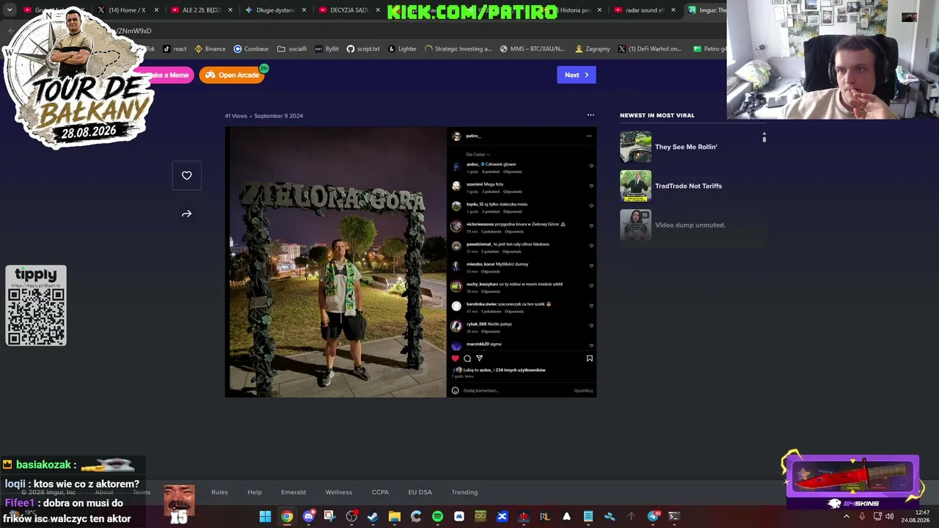Switch to the 'DECYZJA SĄD' YouTube tab
939x528 pixels.
pos(349,10)
